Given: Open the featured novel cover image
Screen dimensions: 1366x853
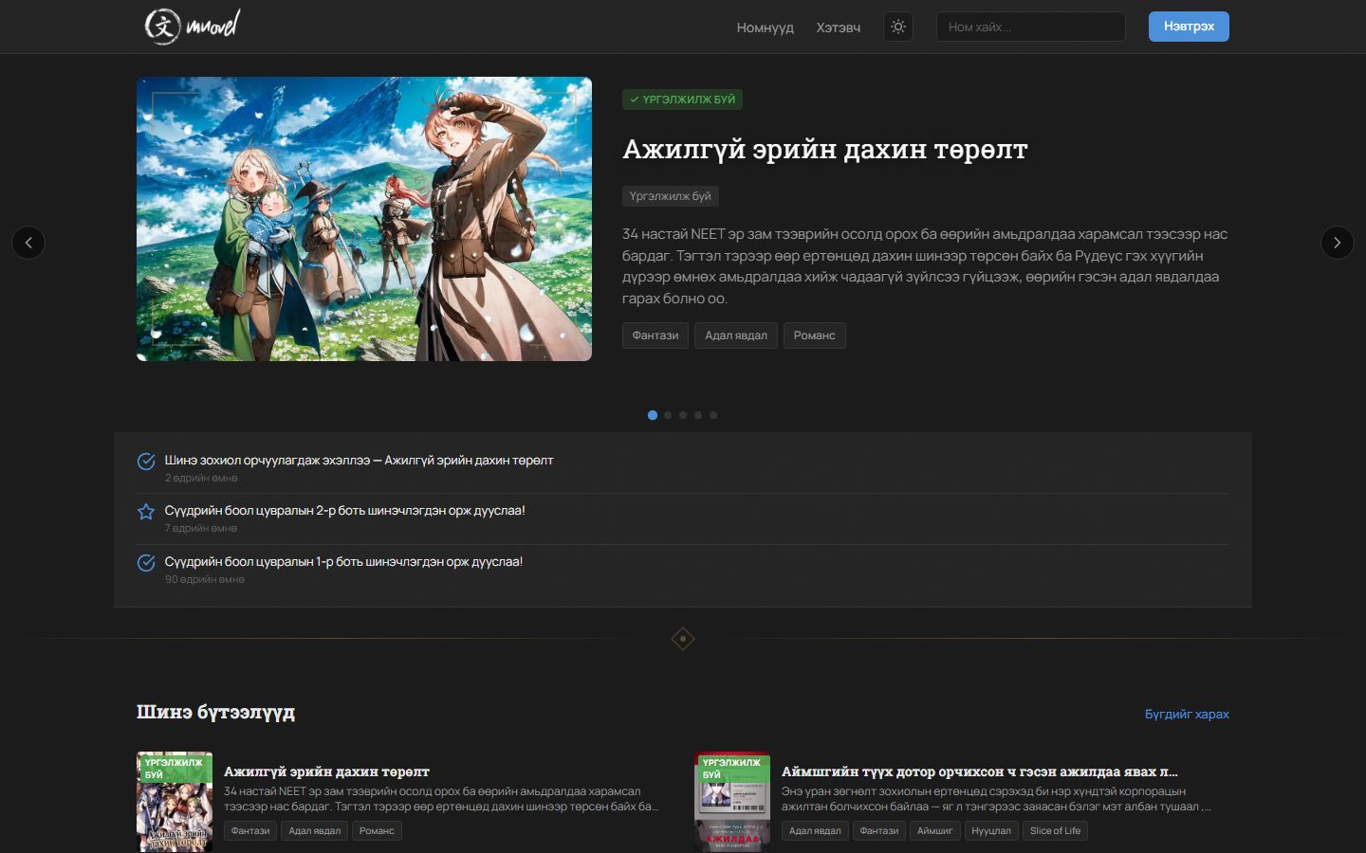Looking at the screenshot, I should (x=364, y=219).
